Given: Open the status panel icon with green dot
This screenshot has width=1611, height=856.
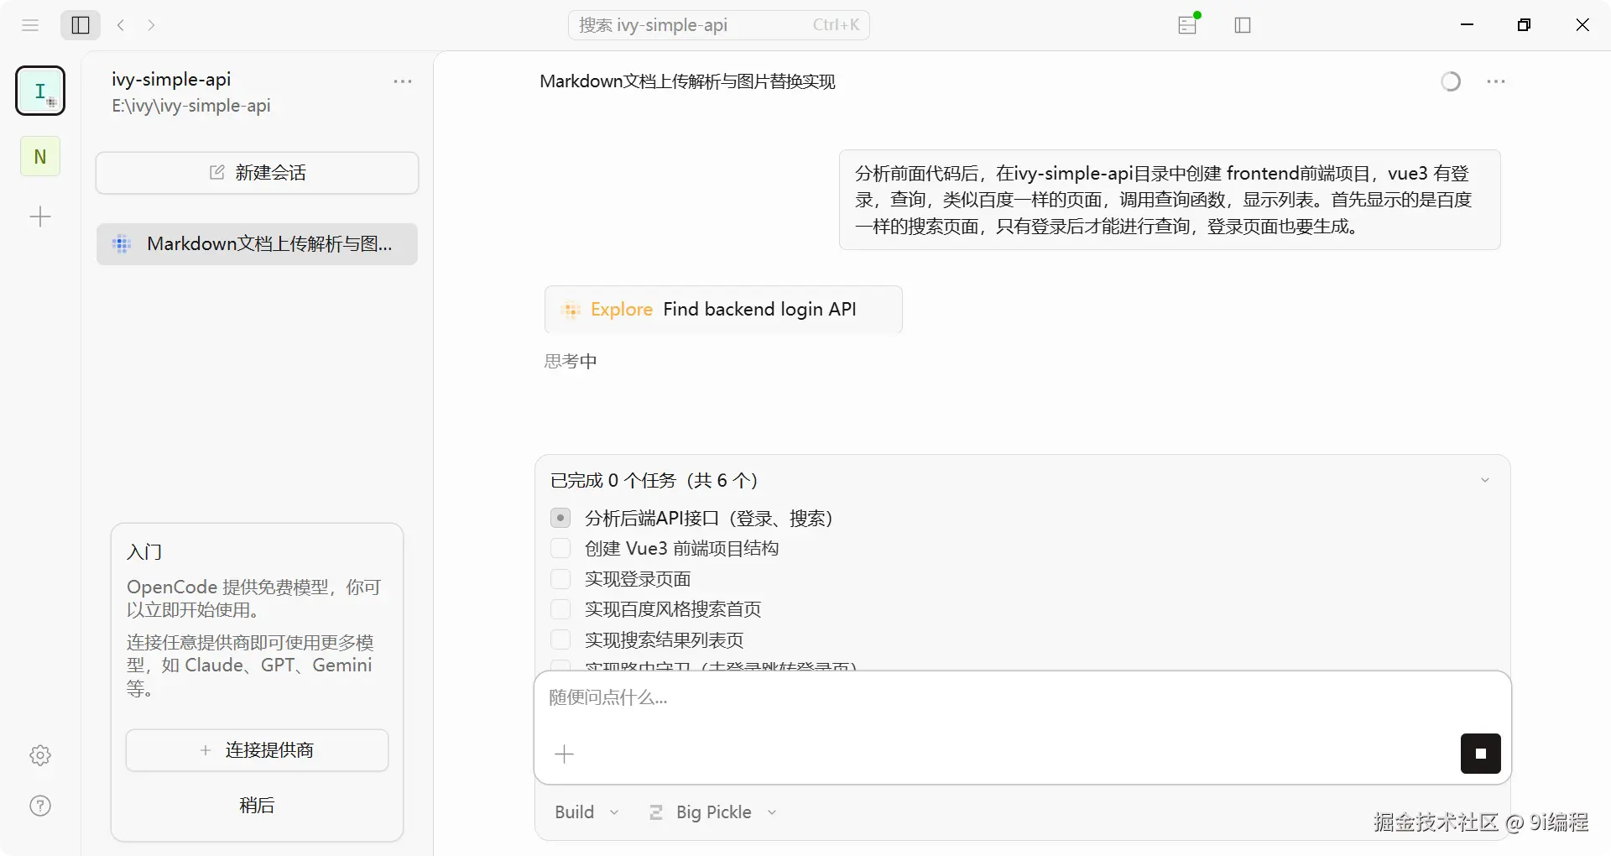Looking at the screenshot, I should [1188, 24].
